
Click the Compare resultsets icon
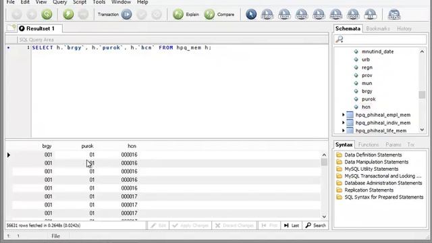click(209, 14)
